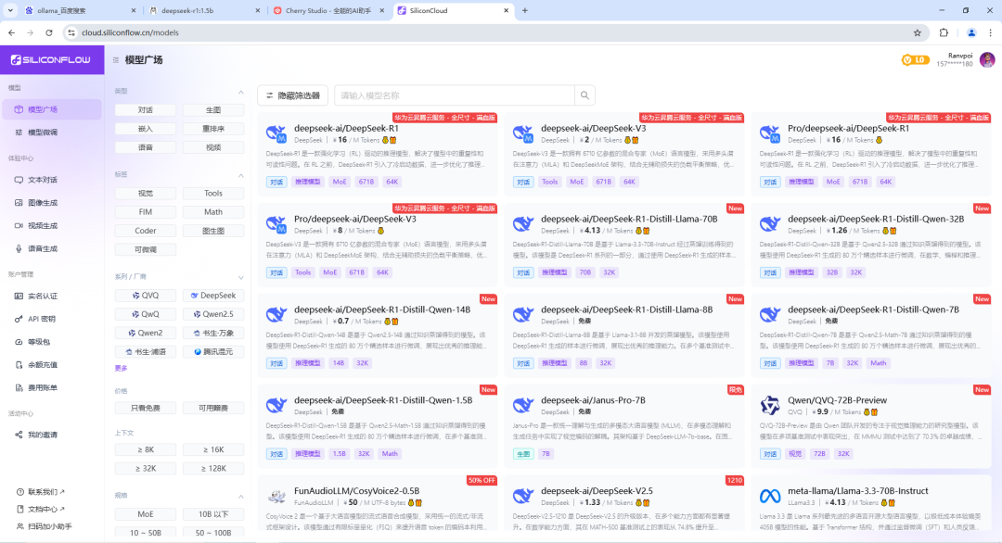The image size is (1002, 543).
Task: Select the ≥ 128K context filter
Action: (x=213, y=468)
